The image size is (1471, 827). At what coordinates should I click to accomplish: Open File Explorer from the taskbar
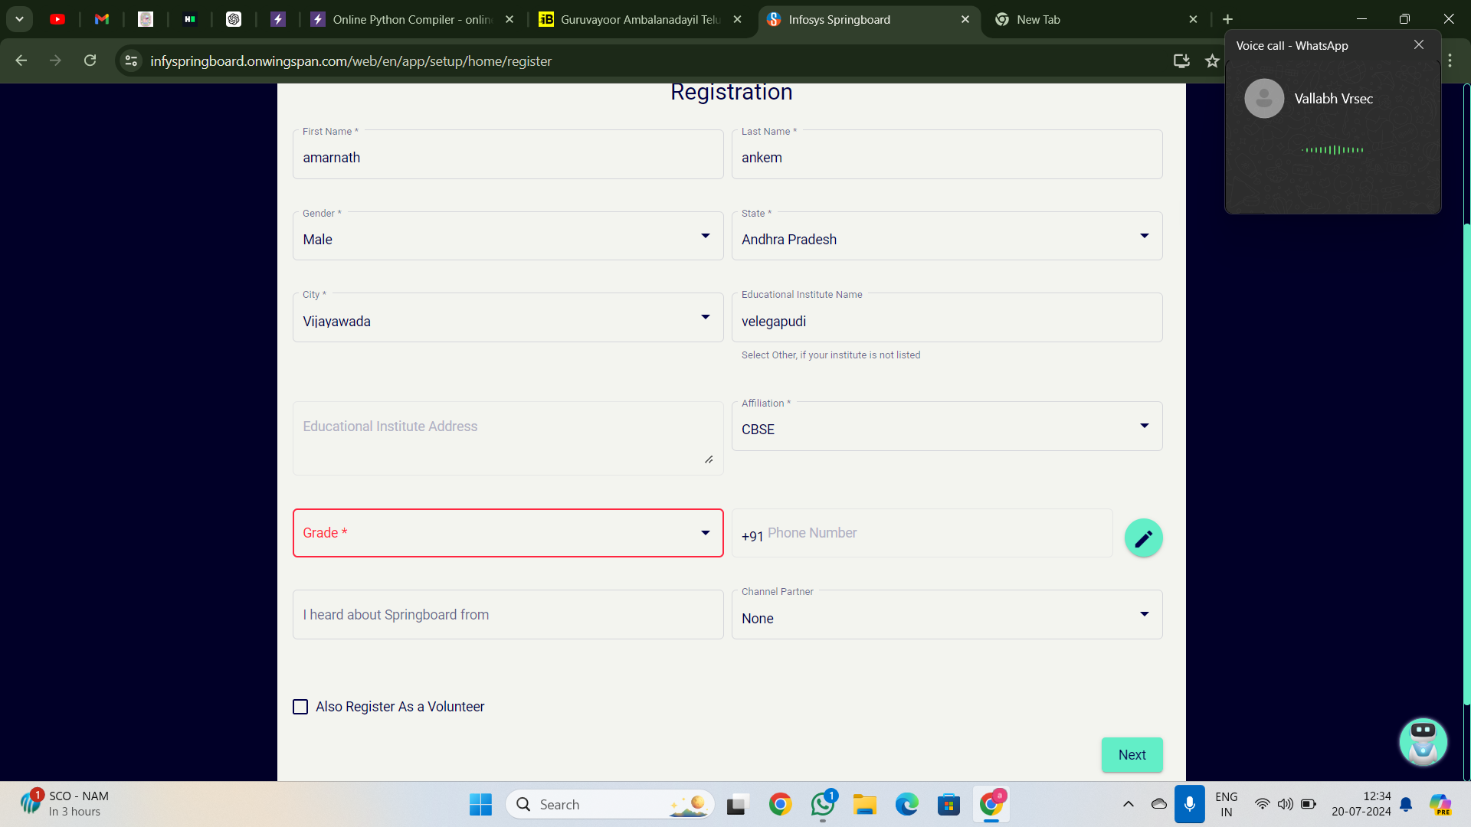(x=865, y=804)
